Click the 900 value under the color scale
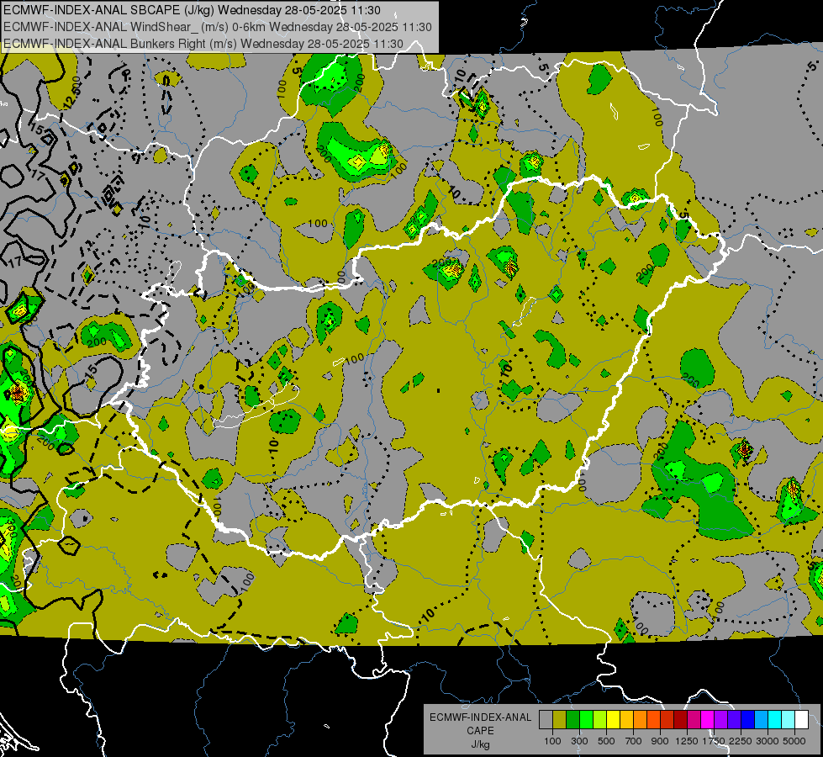 660,741
